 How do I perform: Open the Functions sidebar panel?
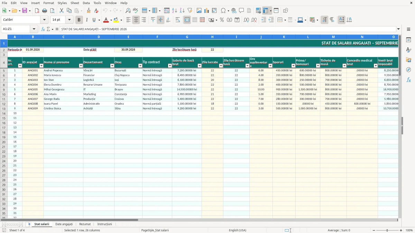click(x=408, y=80)
